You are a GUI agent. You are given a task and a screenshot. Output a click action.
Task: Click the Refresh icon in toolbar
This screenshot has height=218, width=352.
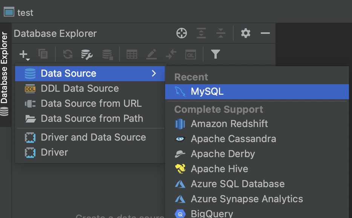click(x=67, y=54)
